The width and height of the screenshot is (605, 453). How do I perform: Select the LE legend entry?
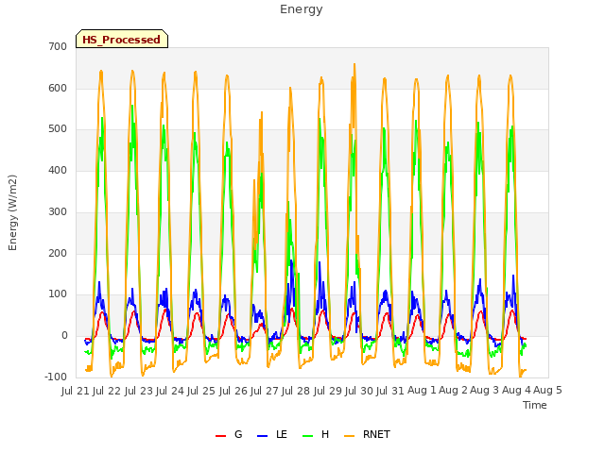click(272, 434)
